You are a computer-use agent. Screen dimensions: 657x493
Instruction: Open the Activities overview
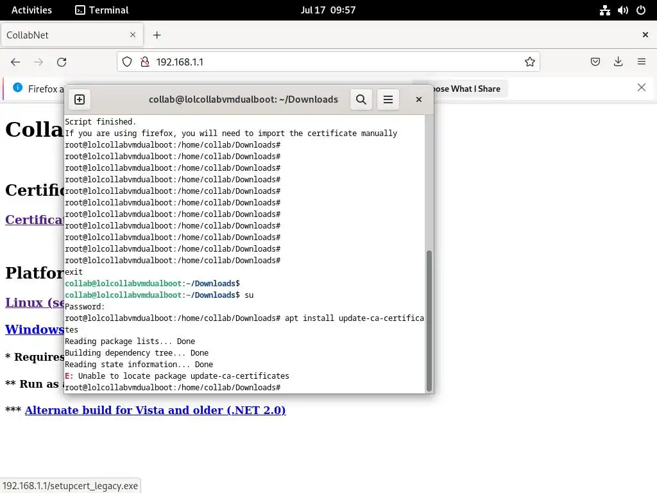pos(31,10)
